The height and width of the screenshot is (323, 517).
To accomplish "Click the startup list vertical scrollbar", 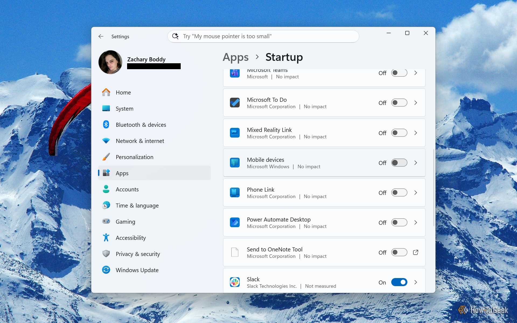I will [x=434, y=187].
